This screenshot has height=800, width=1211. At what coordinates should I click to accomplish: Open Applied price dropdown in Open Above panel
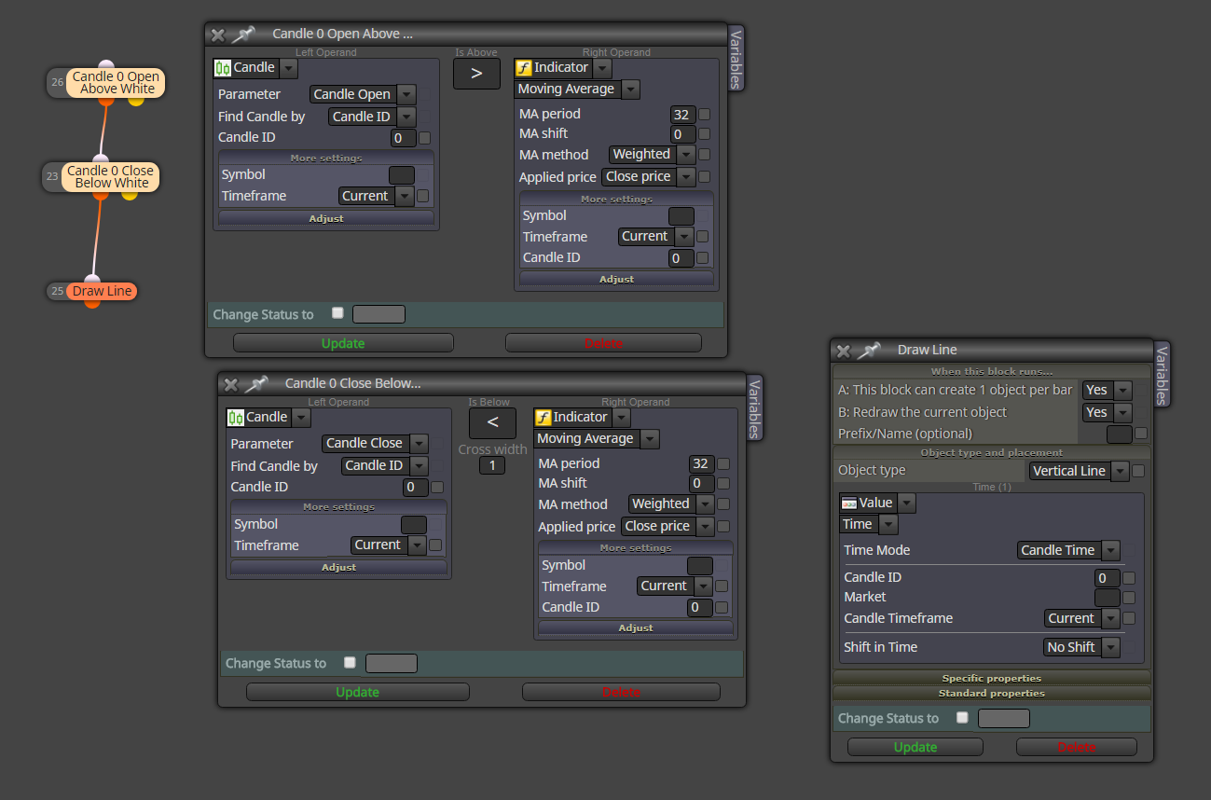649,176
